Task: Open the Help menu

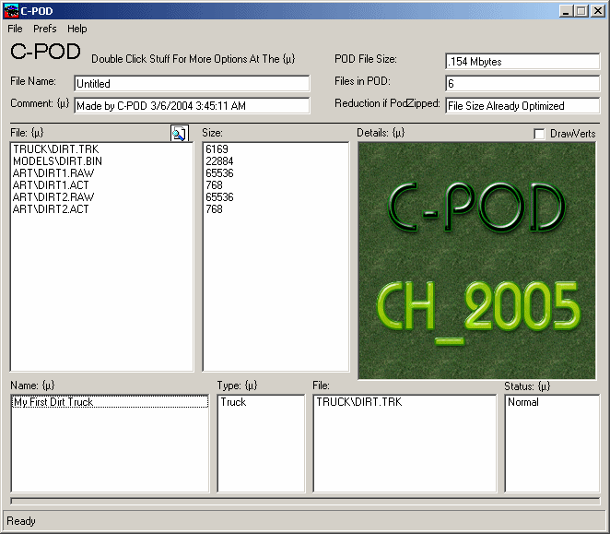Action: pos(76,29)
